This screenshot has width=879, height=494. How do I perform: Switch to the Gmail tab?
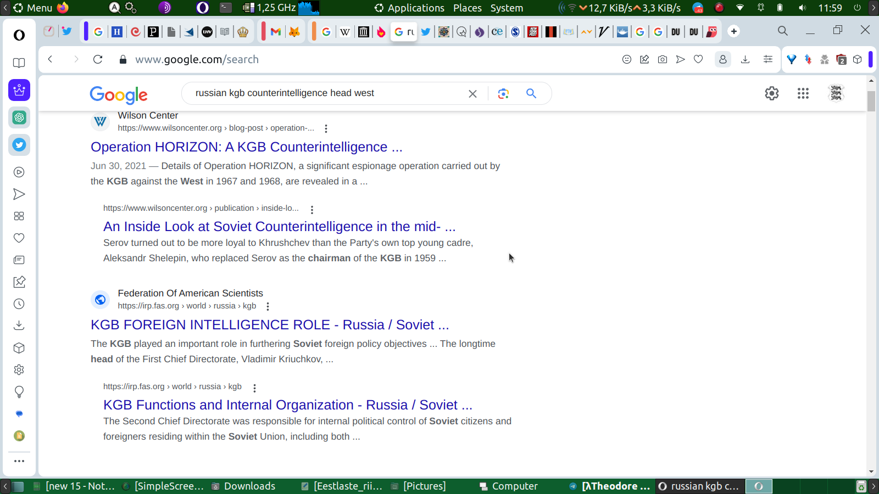pos(276,32)
